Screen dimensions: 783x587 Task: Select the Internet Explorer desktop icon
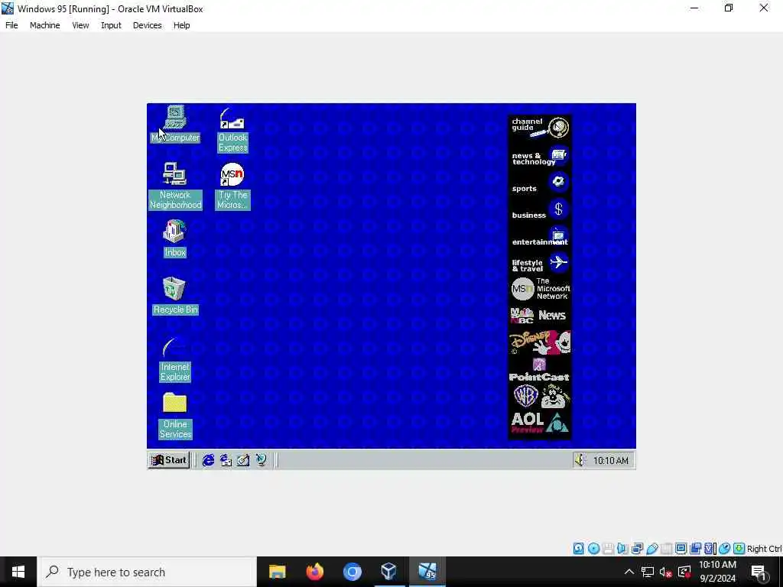tap(175, 359)
